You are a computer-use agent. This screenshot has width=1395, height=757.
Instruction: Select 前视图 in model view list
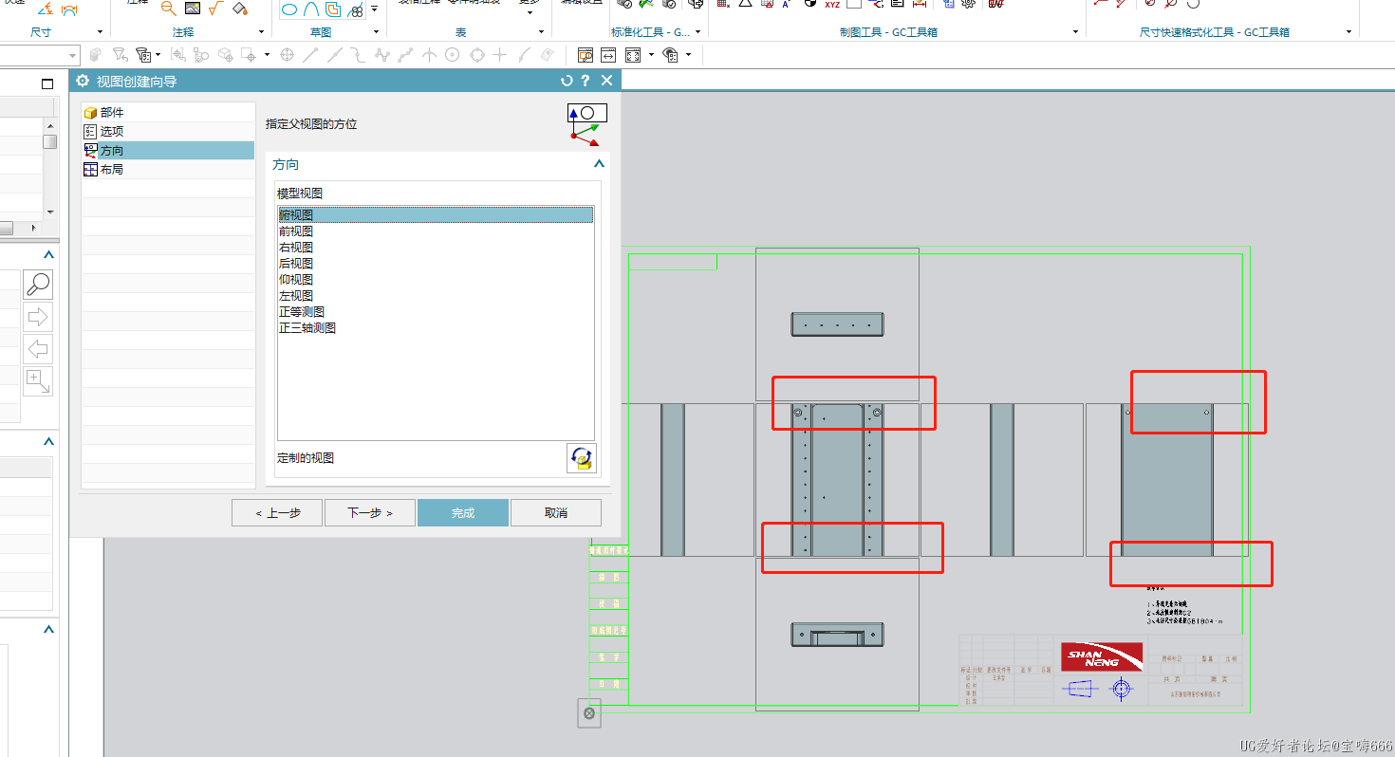(x=436, y=231)
